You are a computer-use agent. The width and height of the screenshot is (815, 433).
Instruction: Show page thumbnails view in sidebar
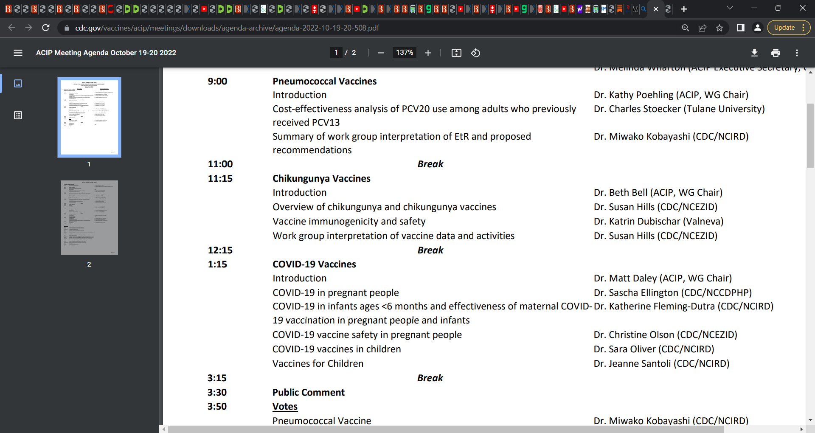point(18,83)
